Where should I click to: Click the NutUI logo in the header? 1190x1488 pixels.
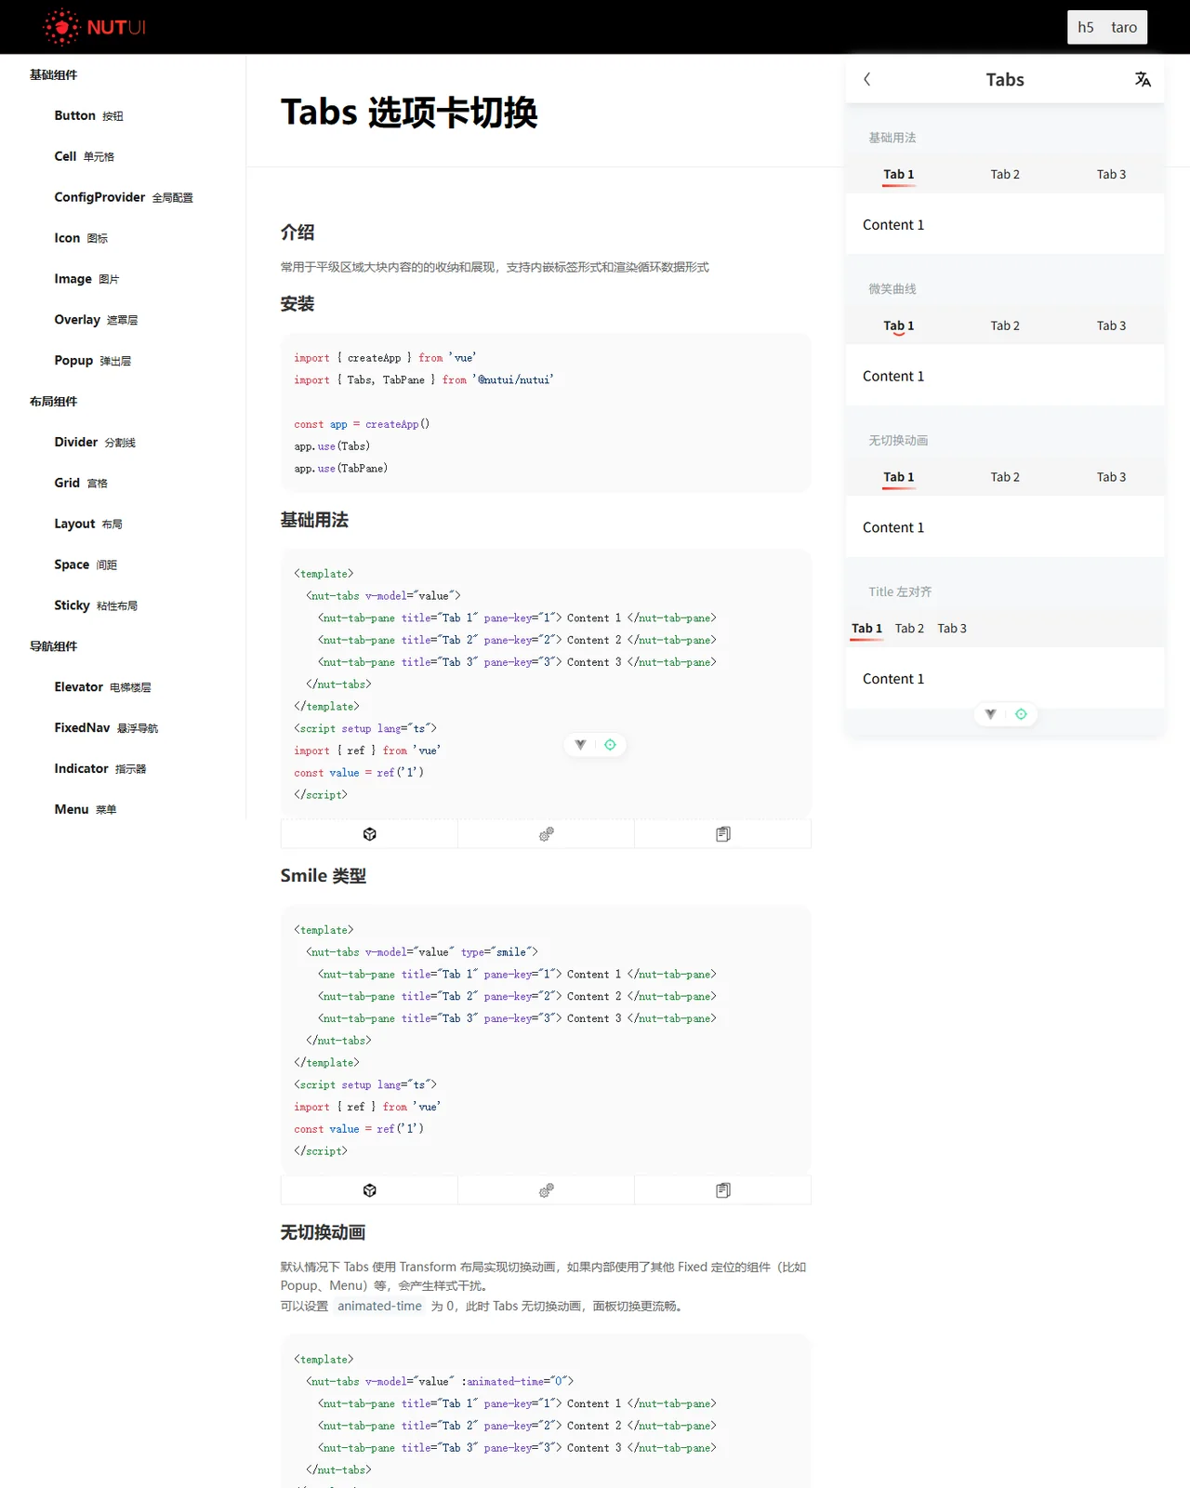click(94, 27)
